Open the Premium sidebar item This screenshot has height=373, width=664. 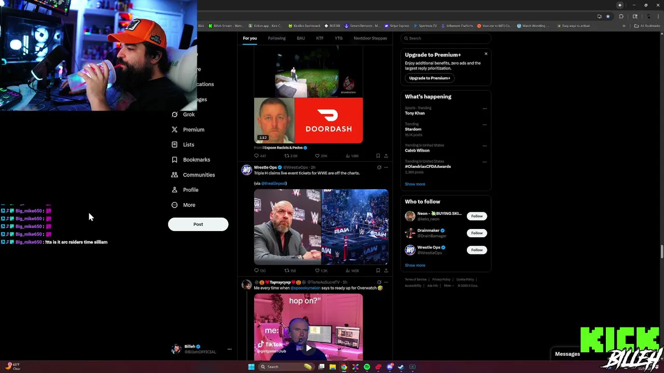tap(188, 130)
